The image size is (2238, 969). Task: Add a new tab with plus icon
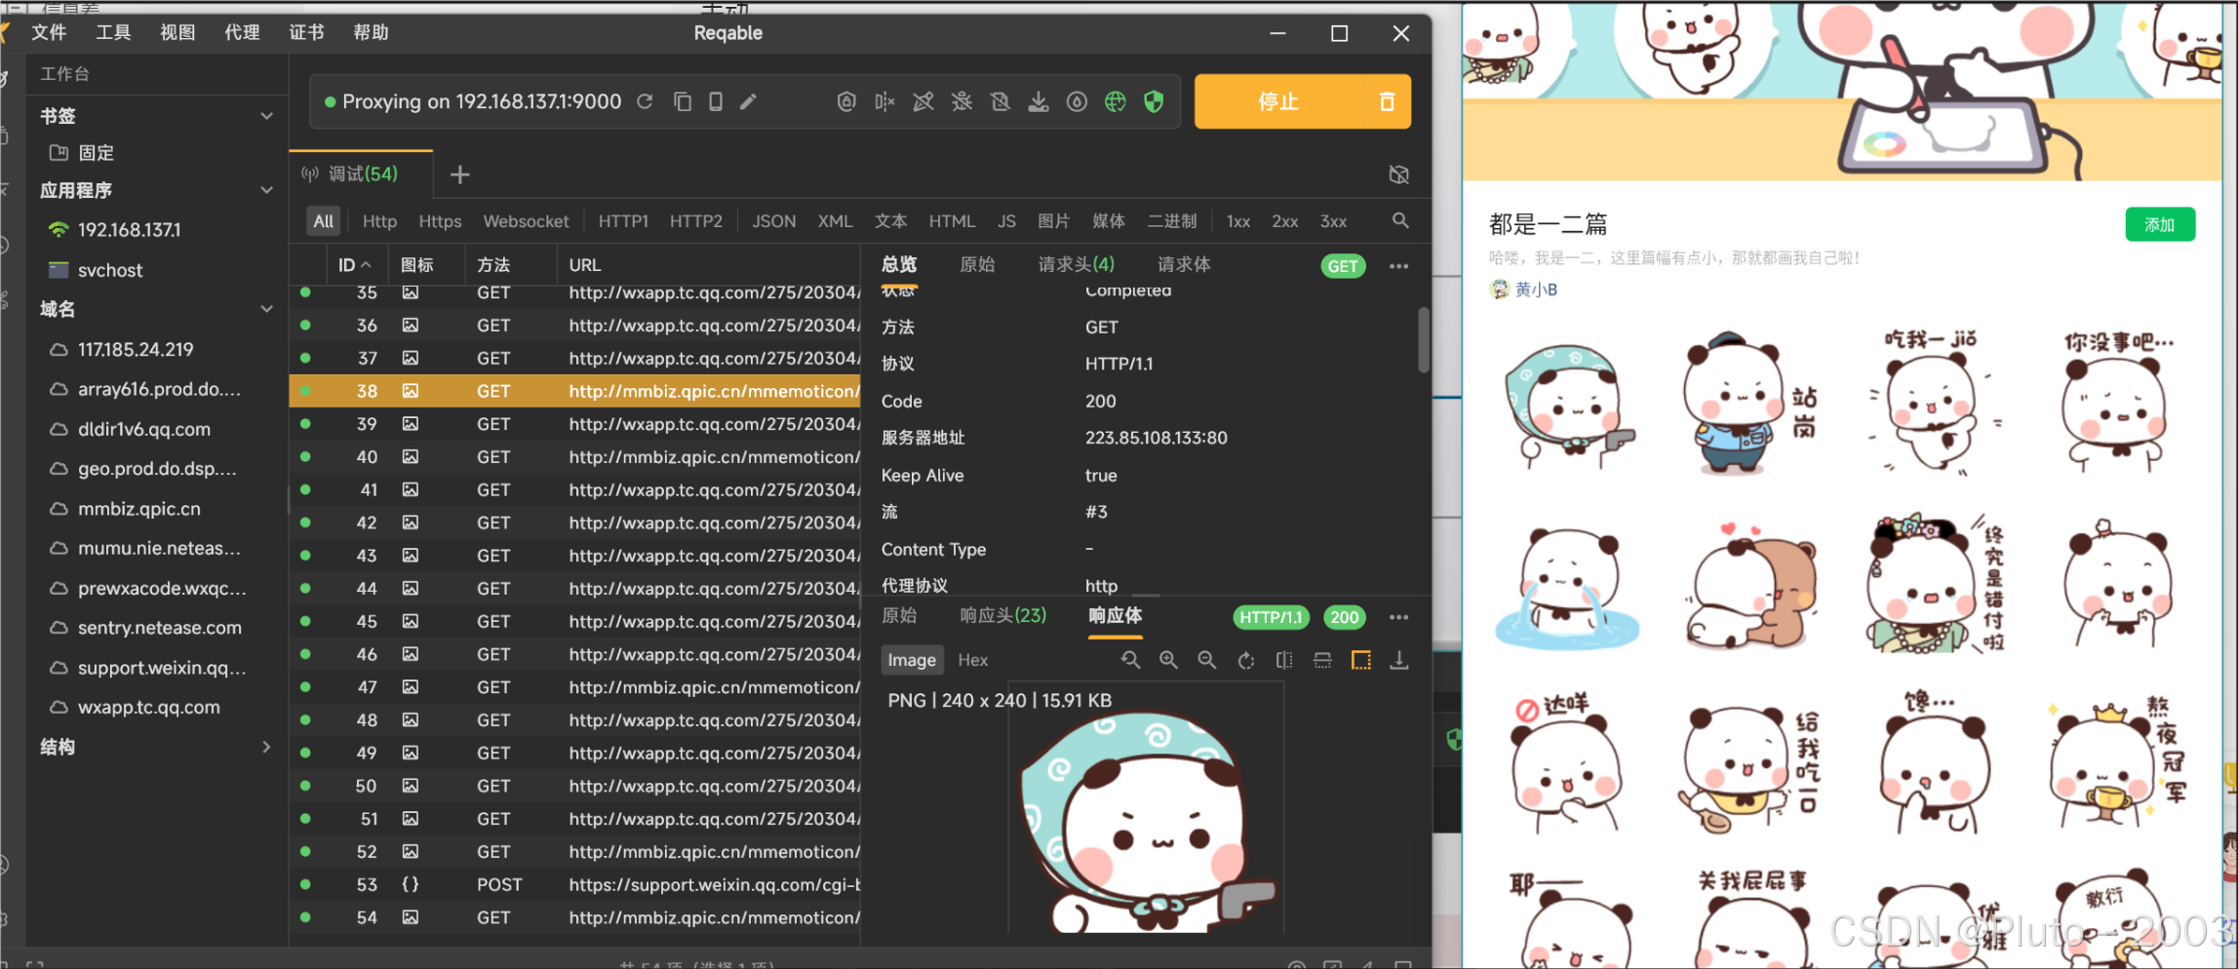coord(460,174)
